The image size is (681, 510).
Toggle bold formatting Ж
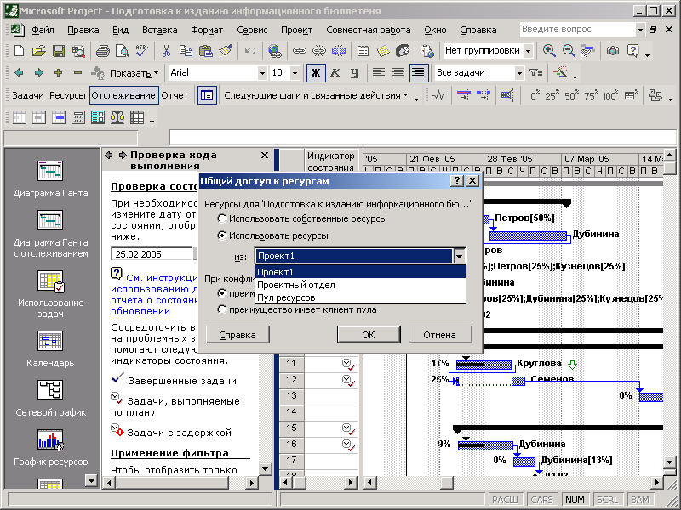click(316, 73)
